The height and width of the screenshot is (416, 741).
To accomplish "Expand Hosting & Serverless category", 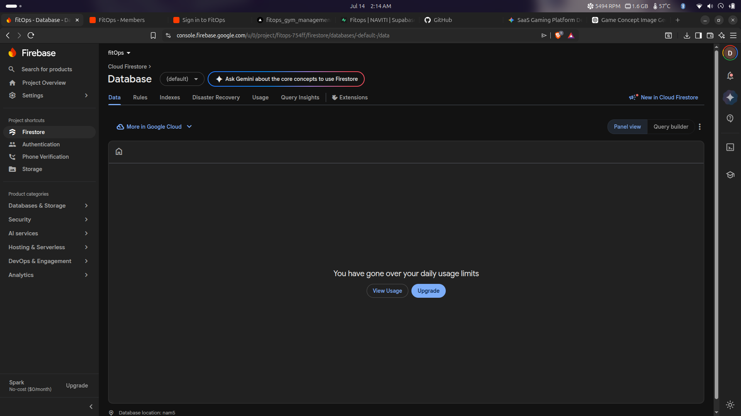I will click(49, 247).
